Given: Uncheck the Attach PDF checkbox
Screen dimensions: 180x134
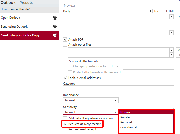Looking at the screenshot, I should (x=65, y=40).
